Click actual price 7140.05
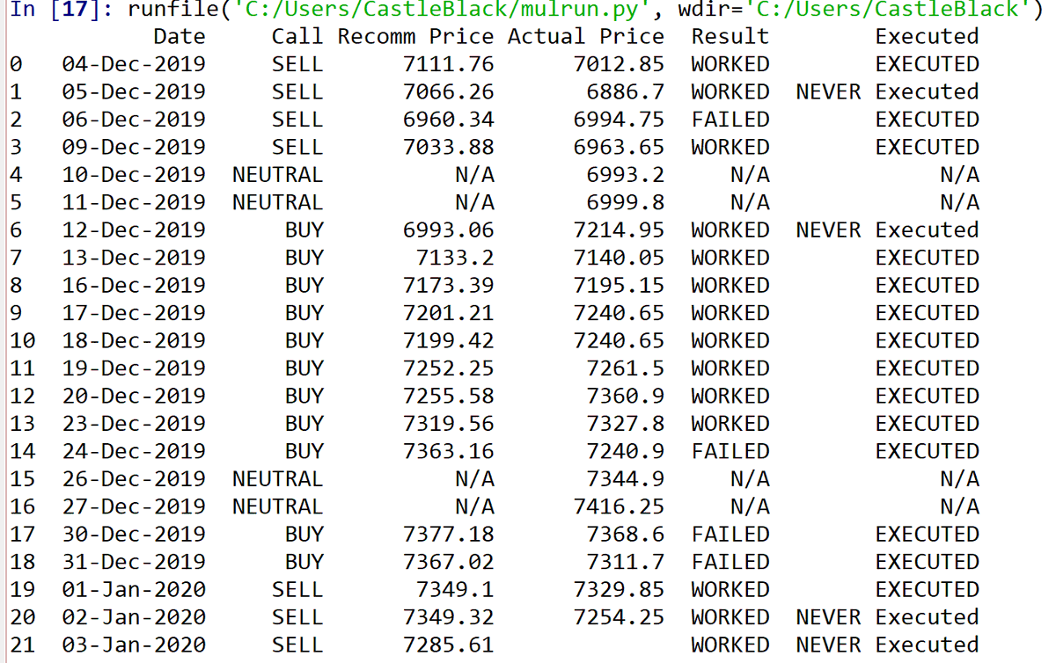This screenshot has width=1056, height=663. tap(619, 258)
